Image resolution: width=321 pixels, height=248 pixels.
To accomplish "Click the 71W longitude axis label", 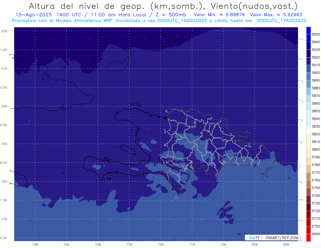I will (192, 245).
